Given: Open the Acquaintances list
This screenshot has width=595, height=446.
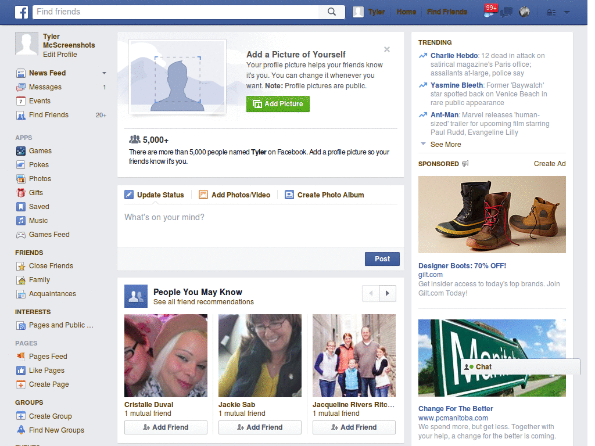Looking at the screenshot, I should [52, 294].
